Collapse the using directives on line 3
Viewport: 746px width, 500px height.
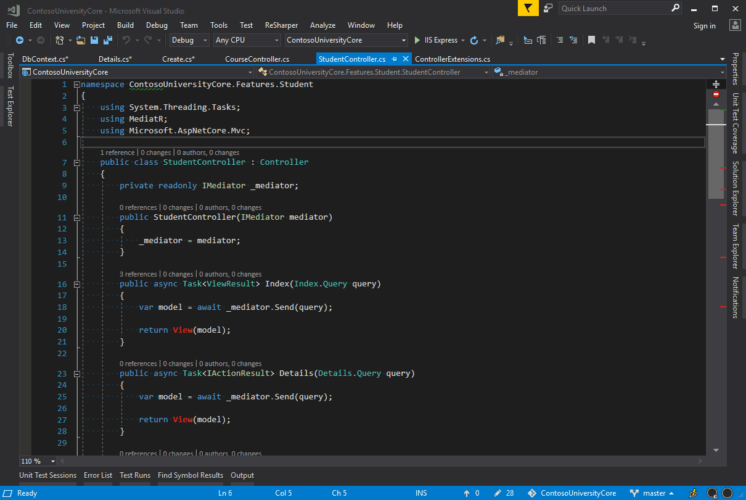pos(76,107)
